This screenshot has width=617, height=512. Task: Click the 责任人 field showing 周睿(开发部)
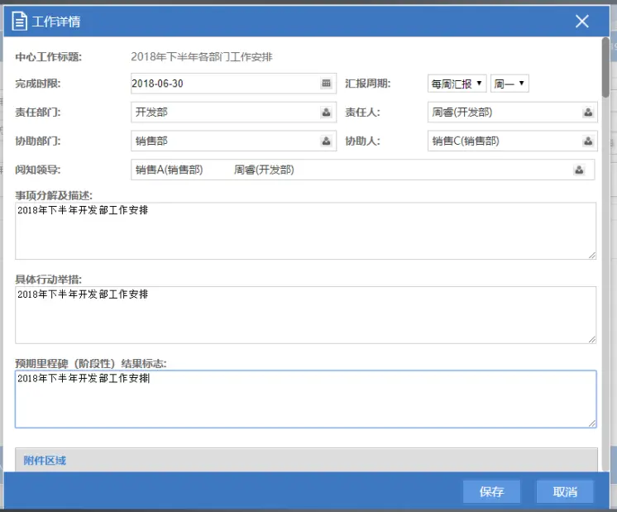(x=512, y=112)
